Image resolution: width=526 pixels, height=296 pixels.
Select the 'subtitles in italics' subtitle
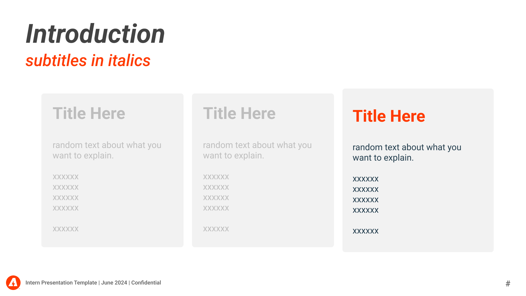point(88,61)
